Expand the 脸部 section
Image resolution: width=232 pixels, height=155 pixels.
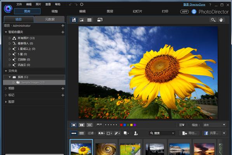(6, 102)
